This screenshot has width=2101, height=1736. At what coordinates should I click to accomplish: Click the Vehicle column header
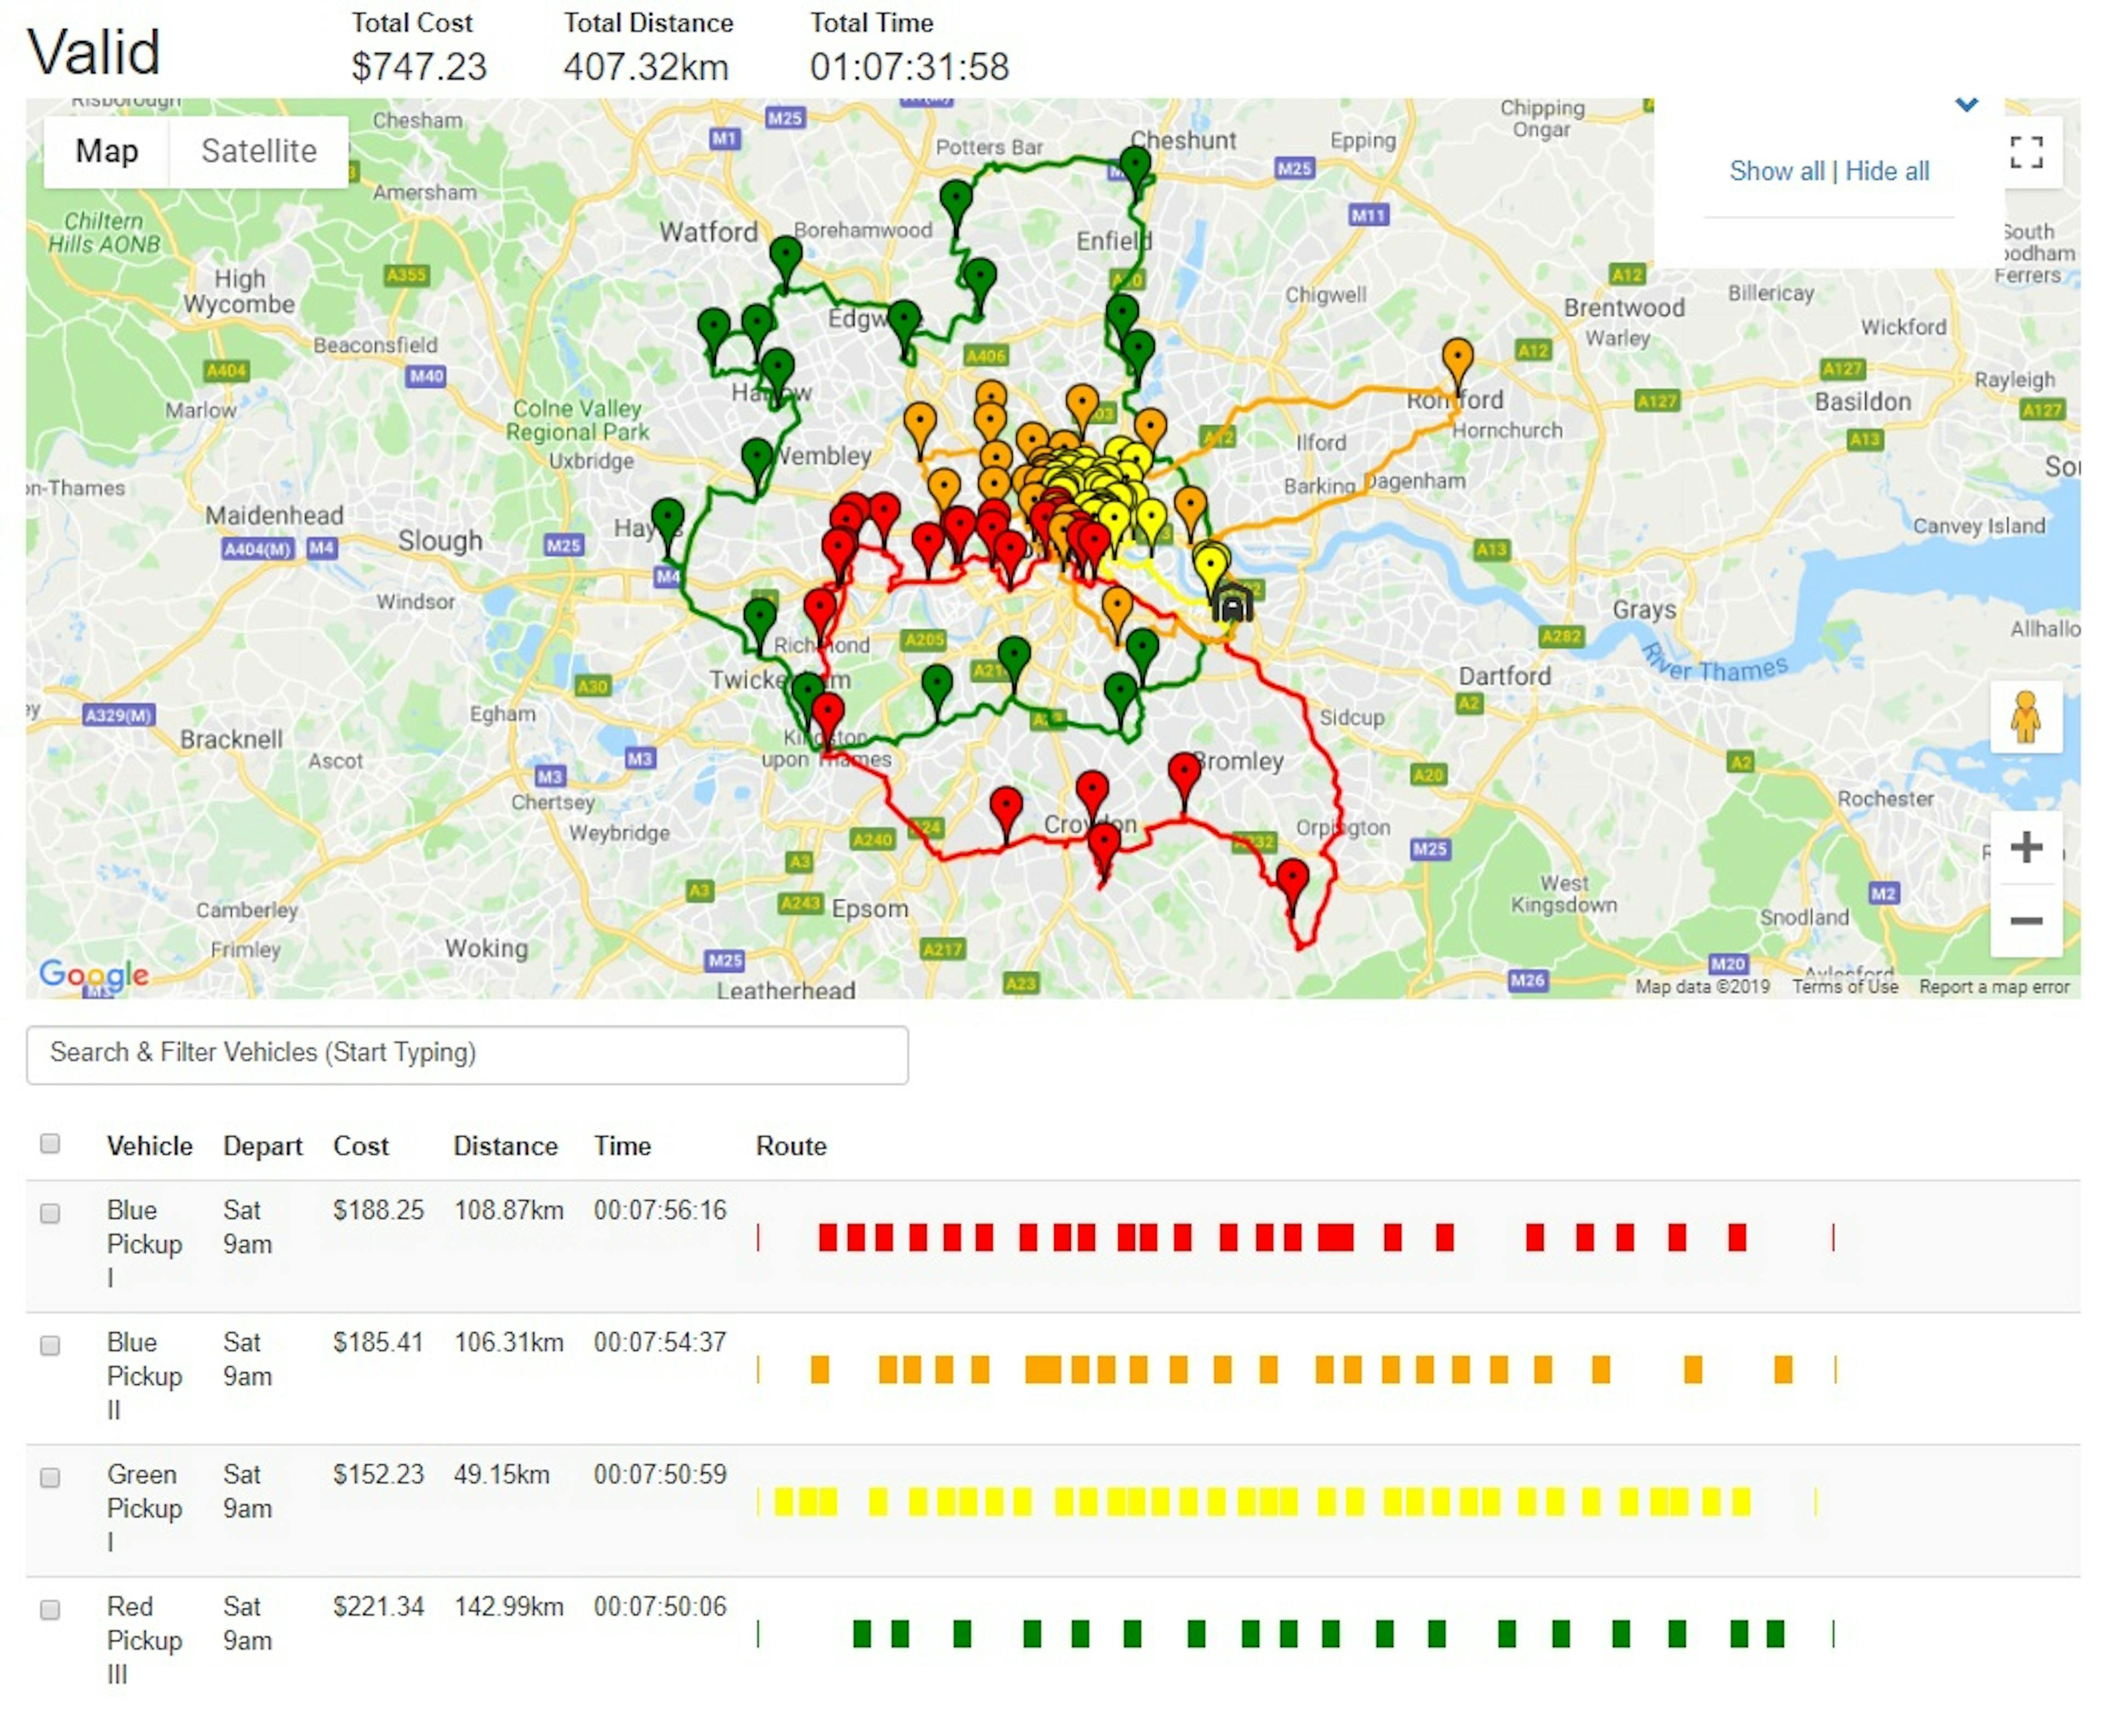point(150,1146)
